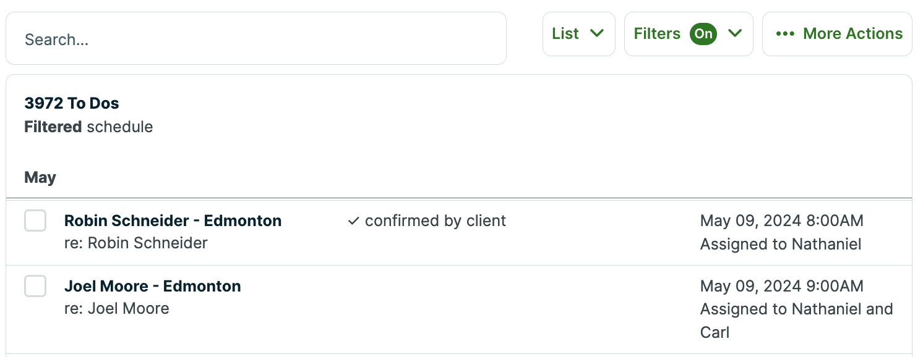The height and width of the screenshot is (357, 923).
Task: Click the confirmed by client status text
Action: [435, 220]
